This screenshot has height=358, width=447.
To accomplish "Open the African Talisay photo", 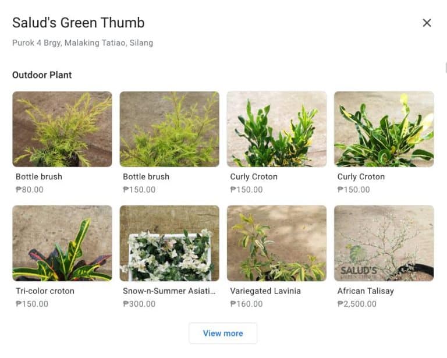I will point(384,243).
